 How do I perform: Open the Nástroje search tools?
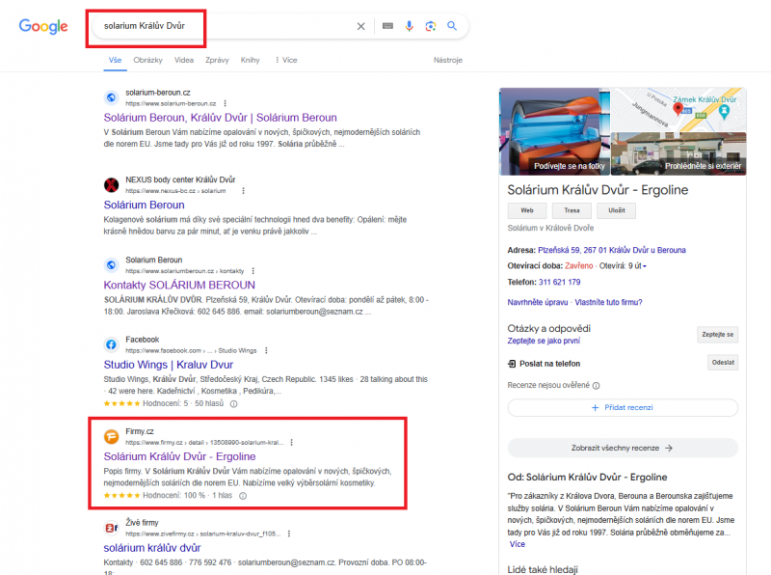coord(448,60)
